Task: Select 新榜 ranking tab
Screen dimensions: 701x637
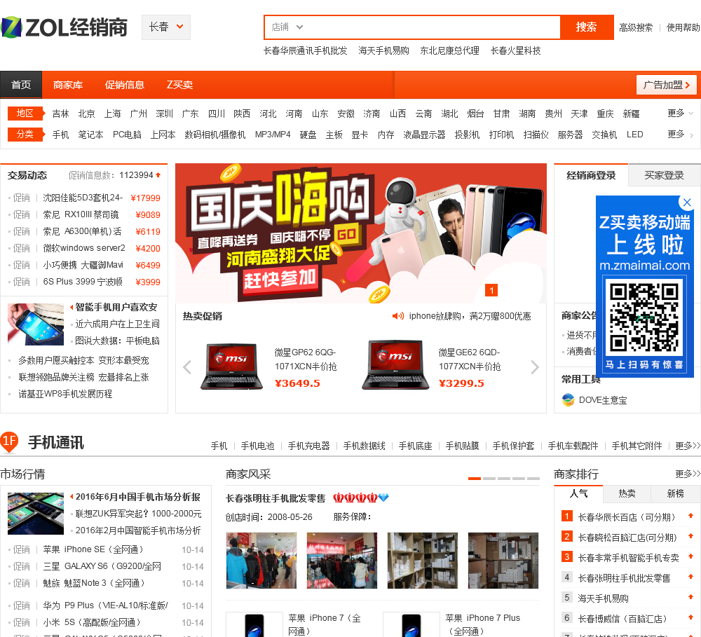Action: [x=675, y=493]
